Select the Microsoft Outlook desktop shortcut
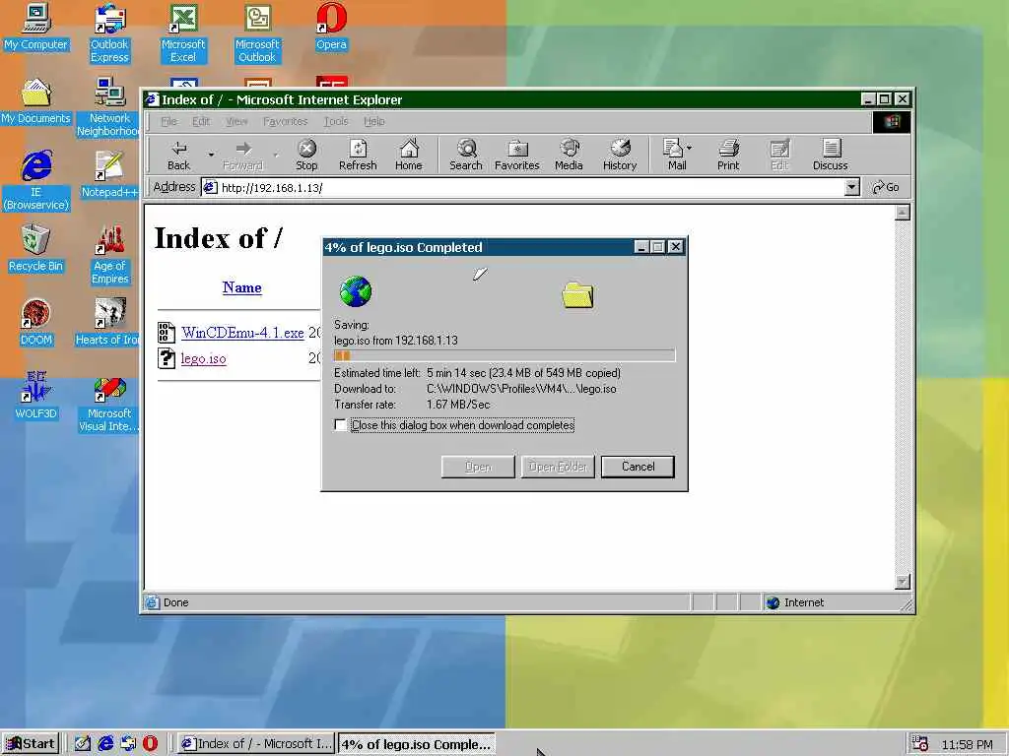The width and height of the screenshot is (1009, 756). click(257, 33)
